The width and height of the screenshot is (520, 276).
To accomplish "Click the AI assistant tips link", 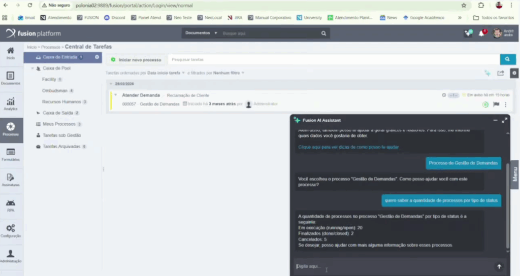I will pyautogui.click(x=348, y=147).
